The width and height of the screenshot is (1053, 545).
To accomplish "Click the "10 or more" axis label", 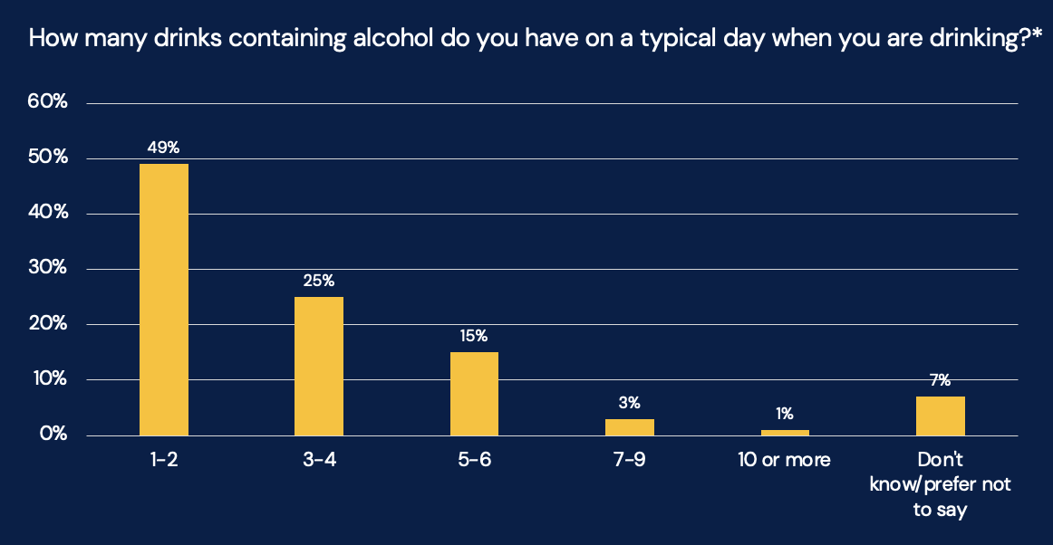I will pos(785,460).
